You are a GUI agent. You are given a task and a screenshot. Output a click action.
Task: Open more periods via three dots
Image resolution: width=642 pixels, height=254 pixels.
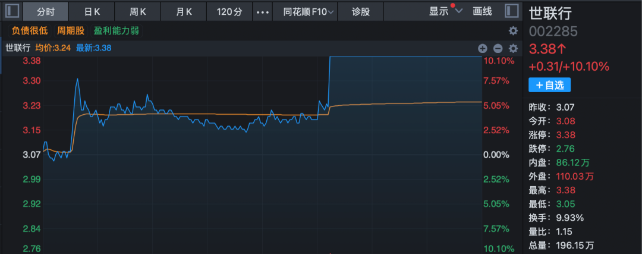tap(262, 11)
